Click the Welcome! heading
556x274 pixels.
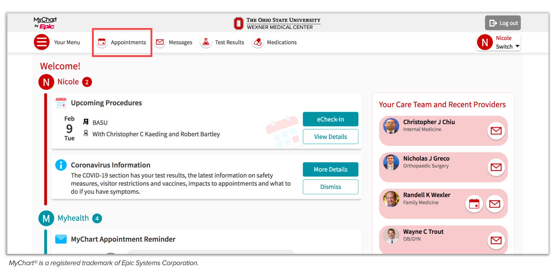tap(60, 66)
